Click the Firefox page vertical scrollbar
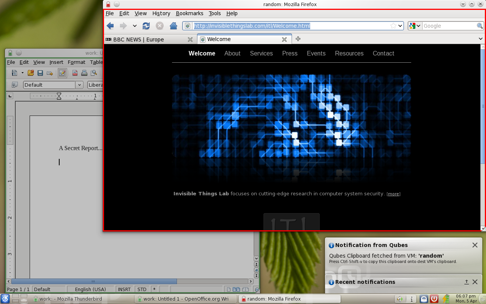Screen dimensions: 486x304 click(x=483, y=106)
